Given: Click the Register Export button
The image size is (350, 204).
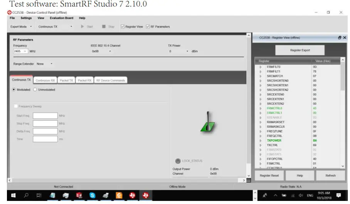Looking at the screenshot, I should (300, 50).
